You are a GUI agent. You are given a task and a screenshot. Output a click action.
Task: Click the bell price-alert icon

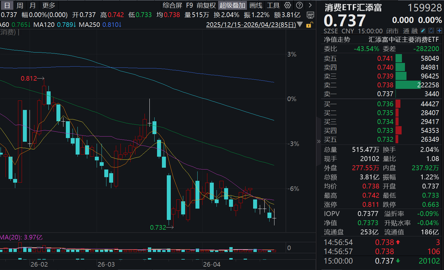(x=431, y=31)
